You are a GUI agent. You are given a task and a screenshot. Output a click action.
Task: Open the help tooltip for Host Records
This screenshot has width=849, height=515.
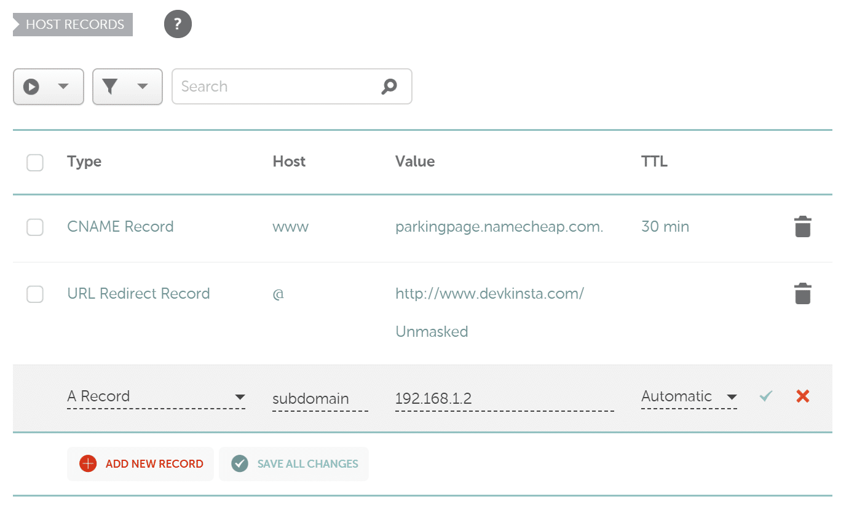(x=177, y=24)
